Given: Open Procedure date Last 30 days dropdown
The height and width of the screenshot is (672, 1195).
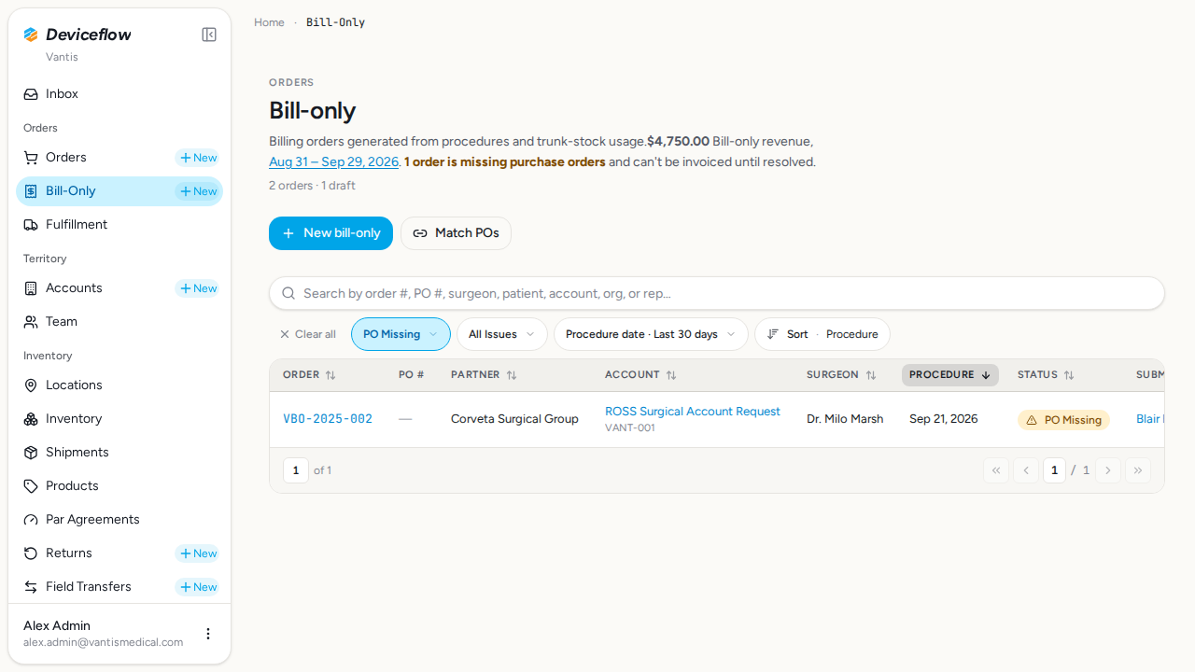Looking at the screenshot, I should point(651,334).
